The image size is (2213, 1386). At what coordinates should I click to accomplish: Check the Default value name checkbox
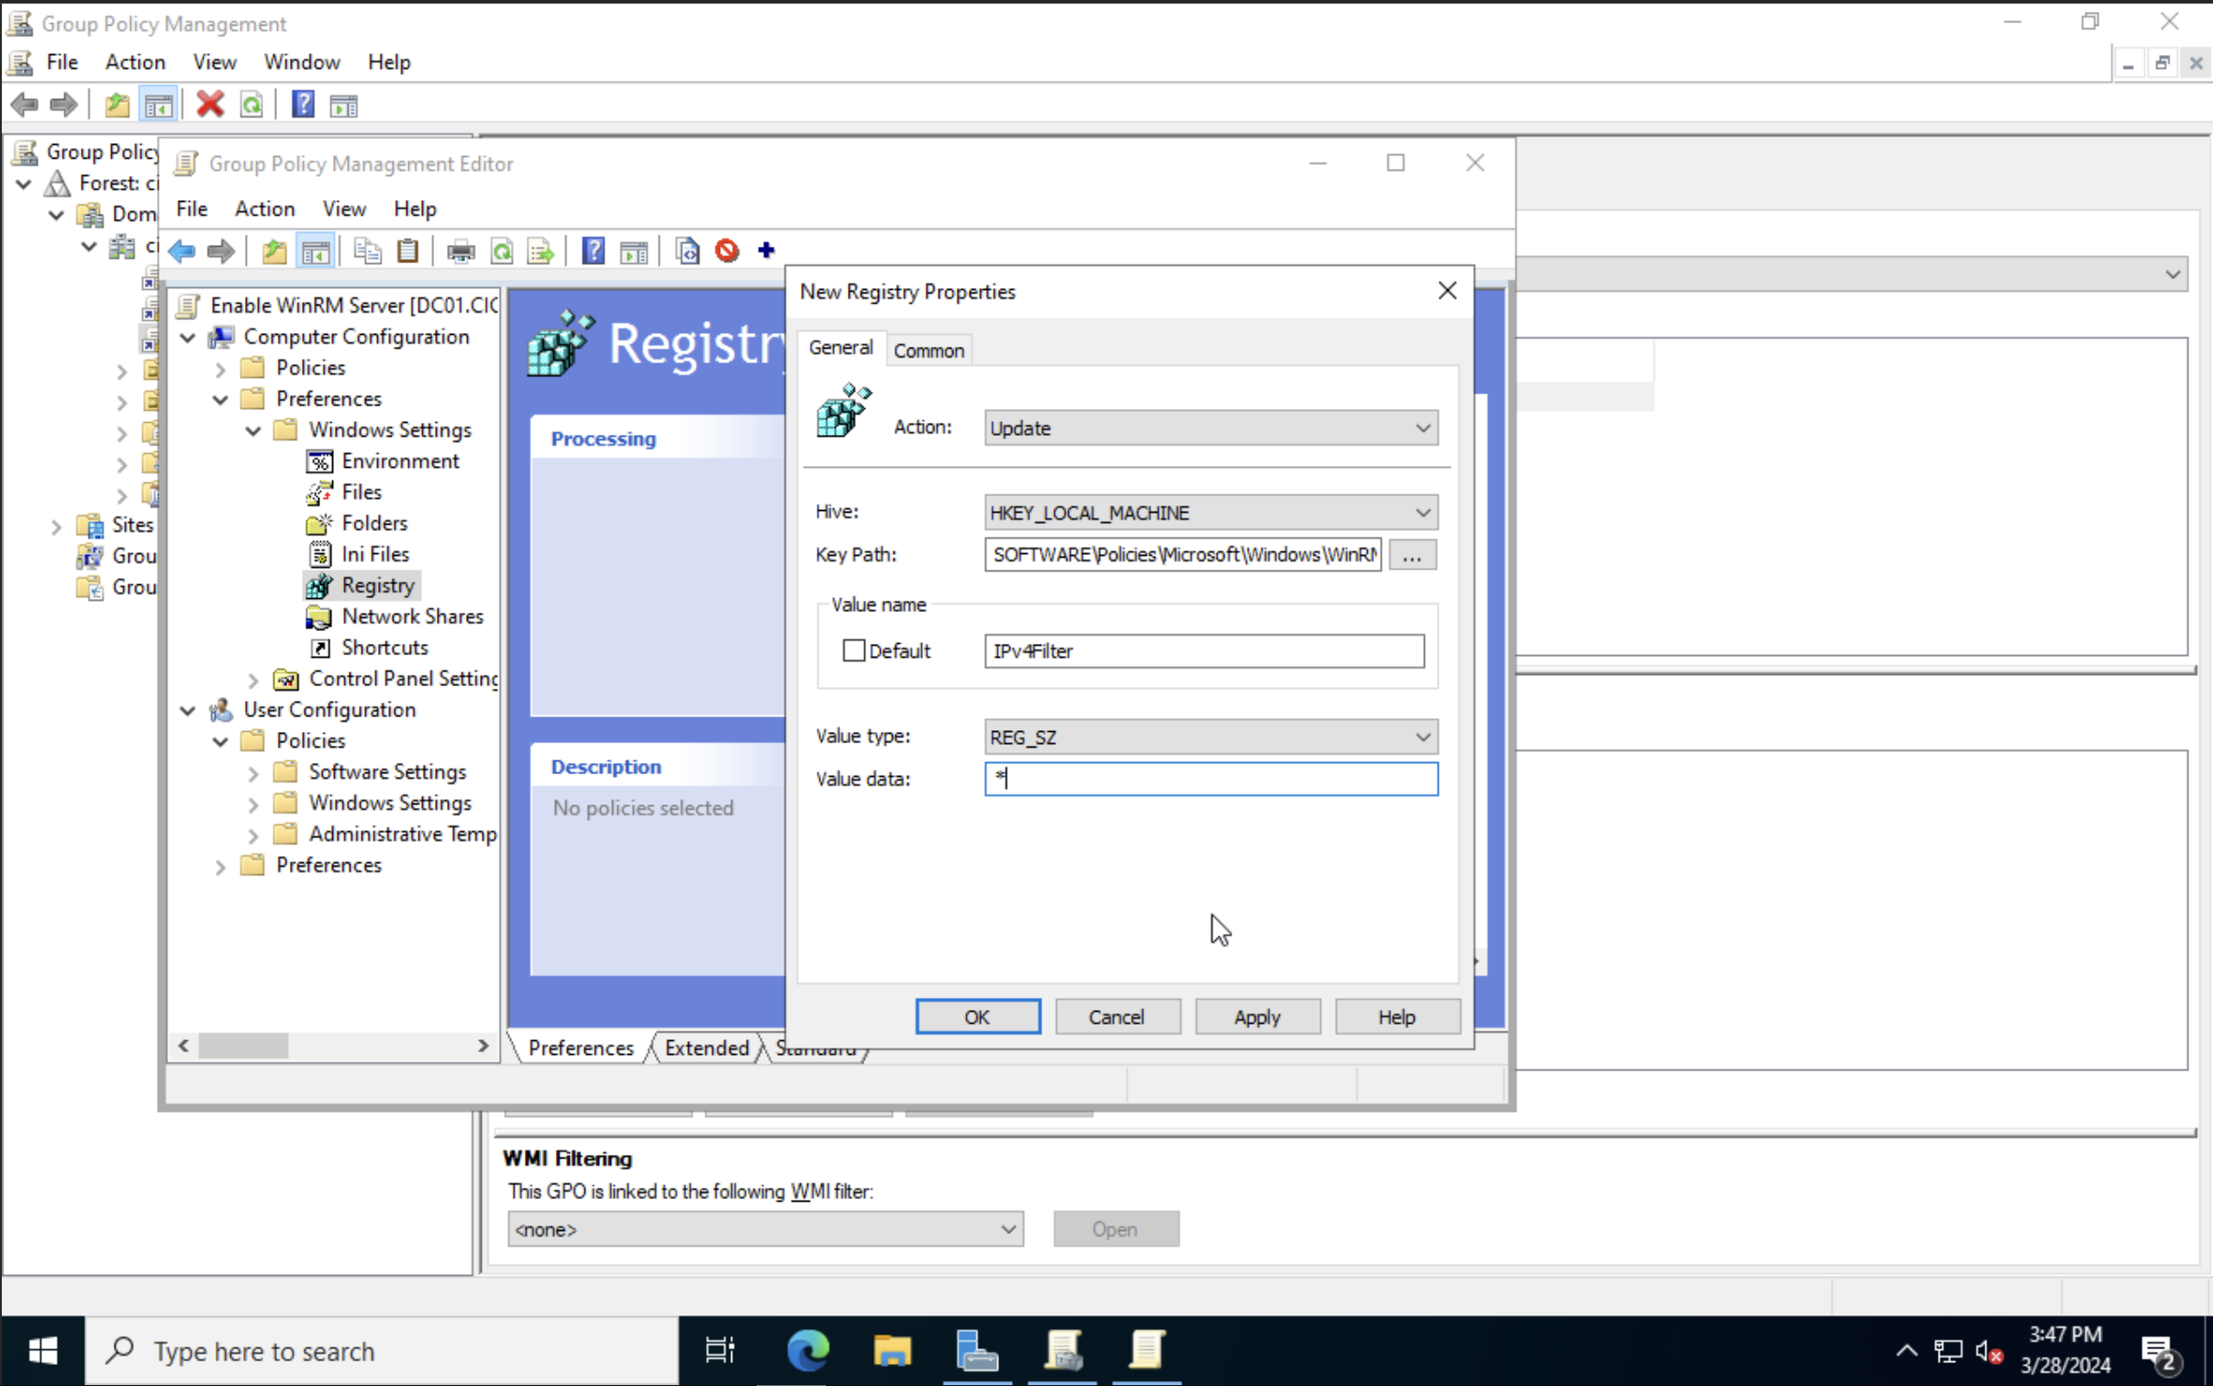[x=853, y=650]
